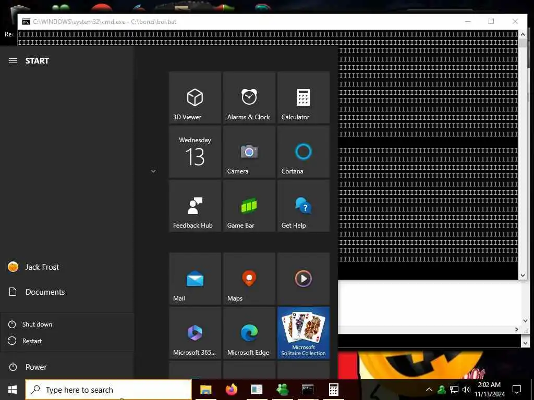Choose Shut down from the power menu

pos(67,324)
